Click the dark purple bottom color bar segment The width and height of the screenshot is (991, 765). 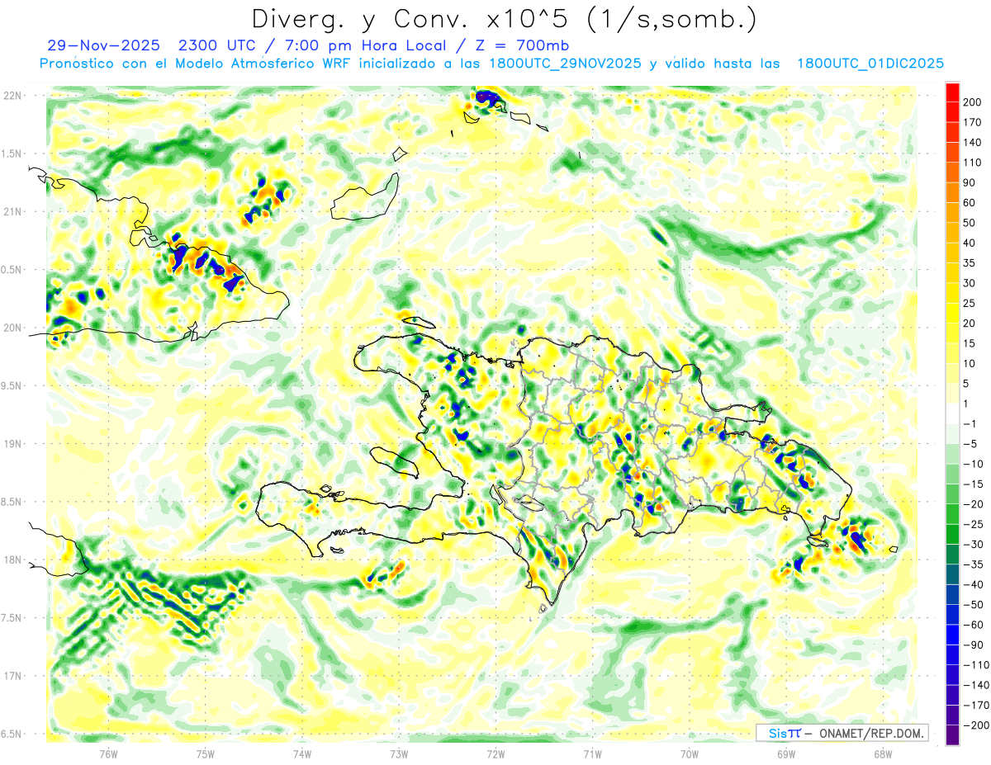point(952,735)
